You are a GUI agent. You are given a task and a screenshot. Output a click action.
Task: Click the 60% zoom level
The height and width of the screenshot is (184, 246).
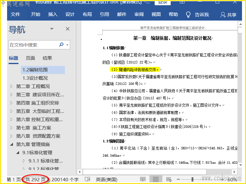[232, 180]
